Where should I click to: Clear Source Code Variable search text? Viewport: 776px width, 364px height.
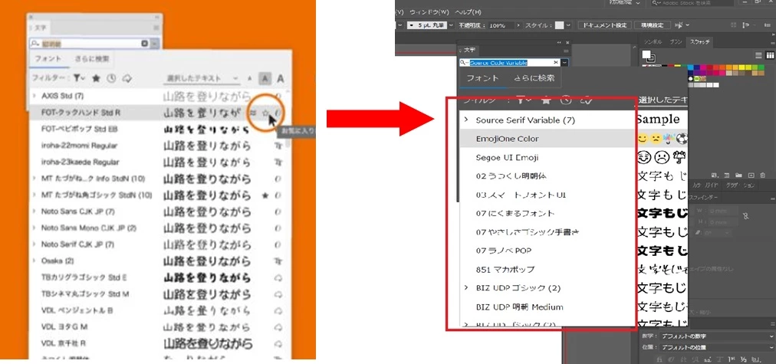click(556, 63)
